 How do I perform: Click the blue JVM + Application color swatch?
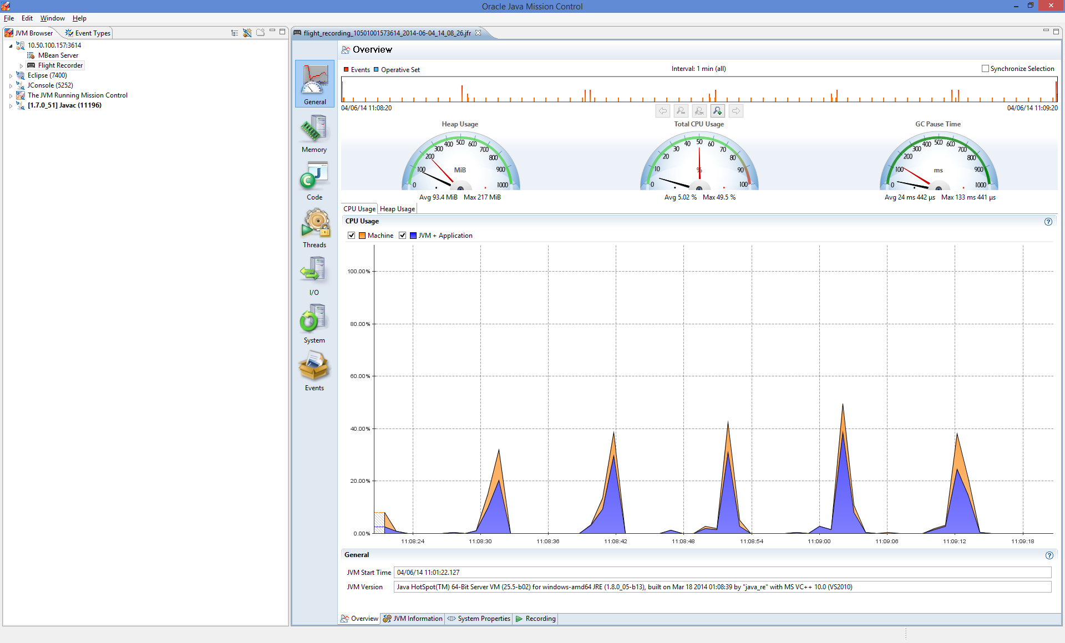[413, 236]
